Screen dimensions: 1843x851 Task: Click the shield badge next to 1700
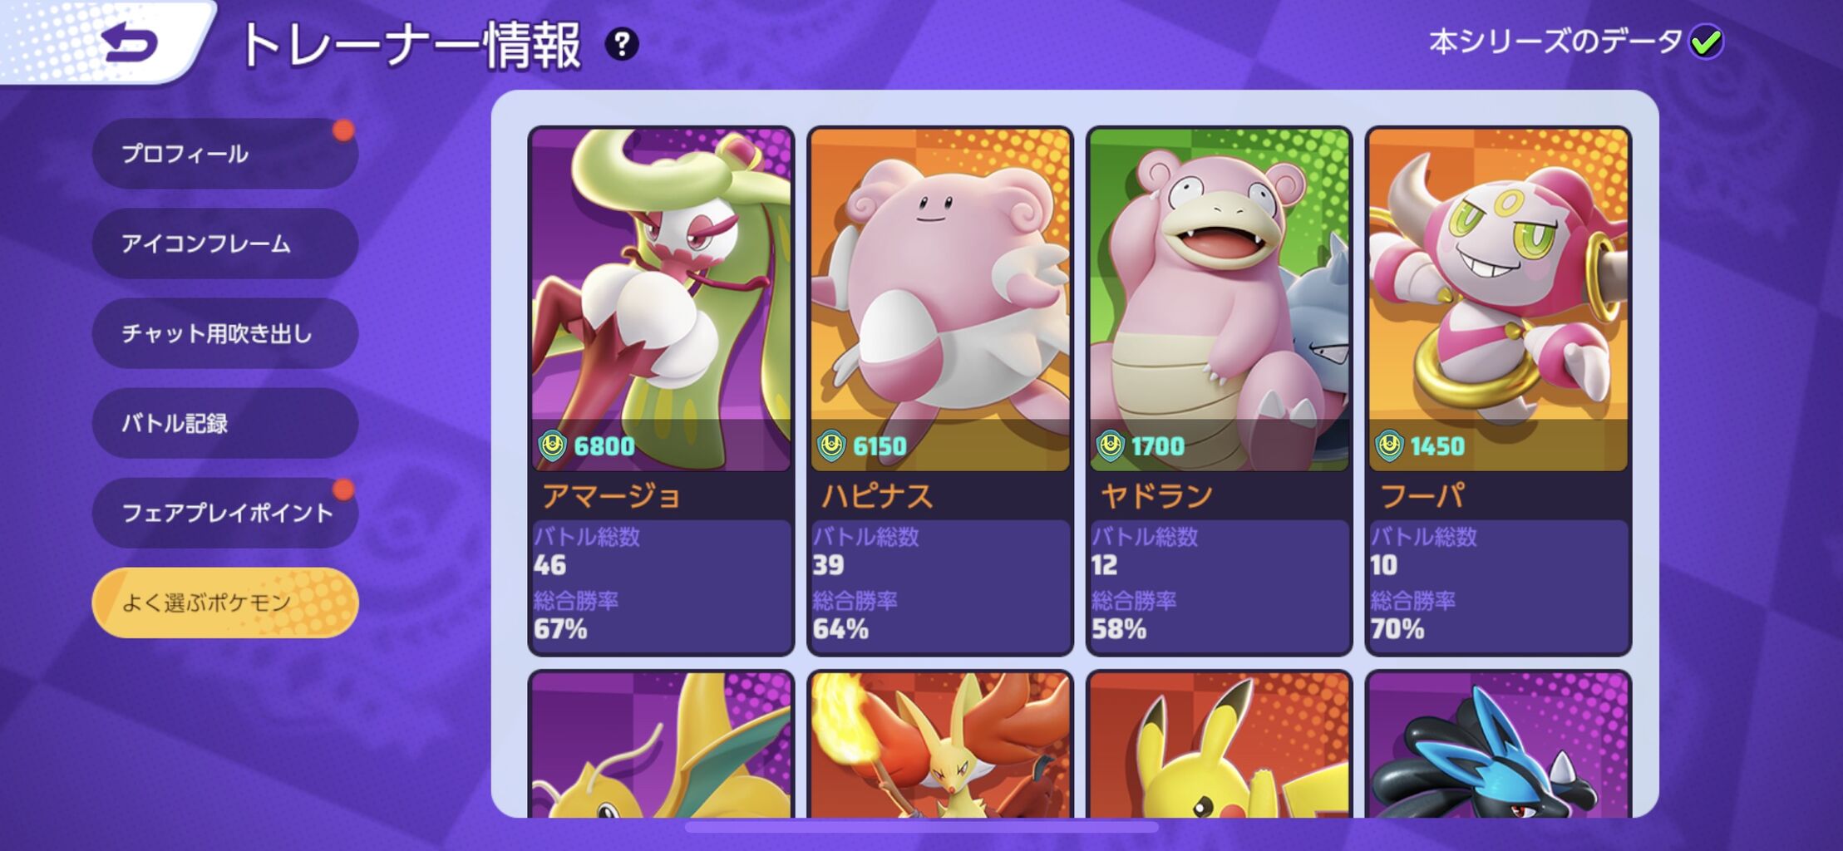pos(1110,445)
